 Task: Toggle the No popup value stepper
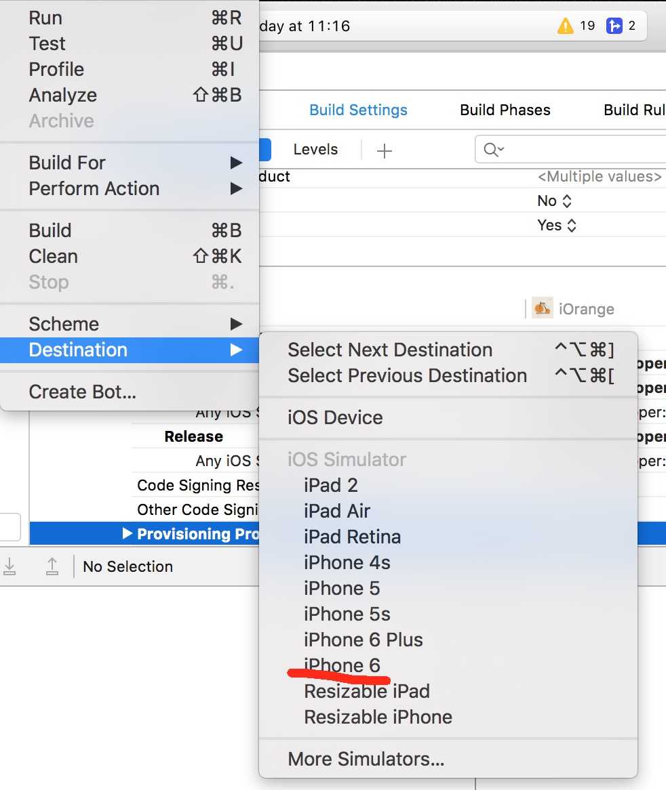point(568,201)
